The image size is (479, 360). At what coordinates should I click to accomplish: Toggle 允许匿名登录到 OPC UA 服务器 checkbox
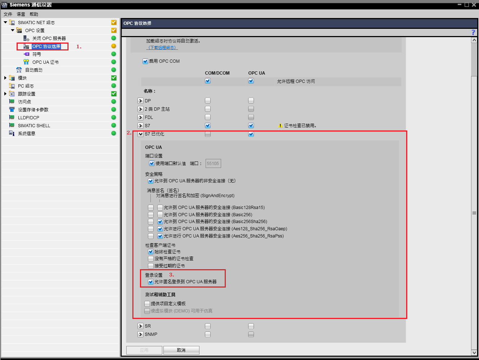151,282
